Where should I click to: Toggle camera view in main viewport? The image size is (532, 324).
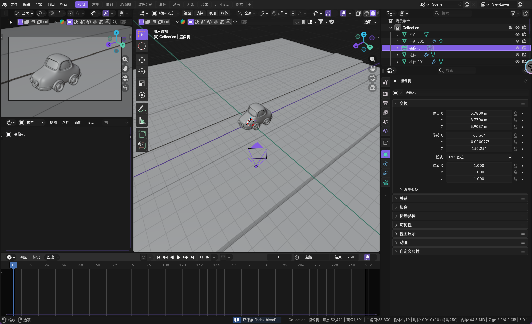coord(373,78)
